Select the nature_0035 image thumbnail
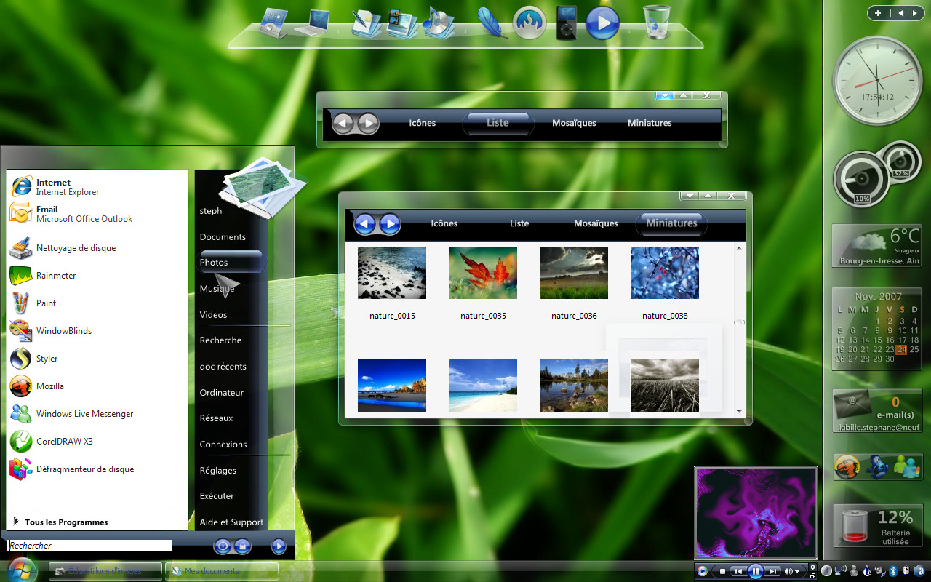 (482, 273)
